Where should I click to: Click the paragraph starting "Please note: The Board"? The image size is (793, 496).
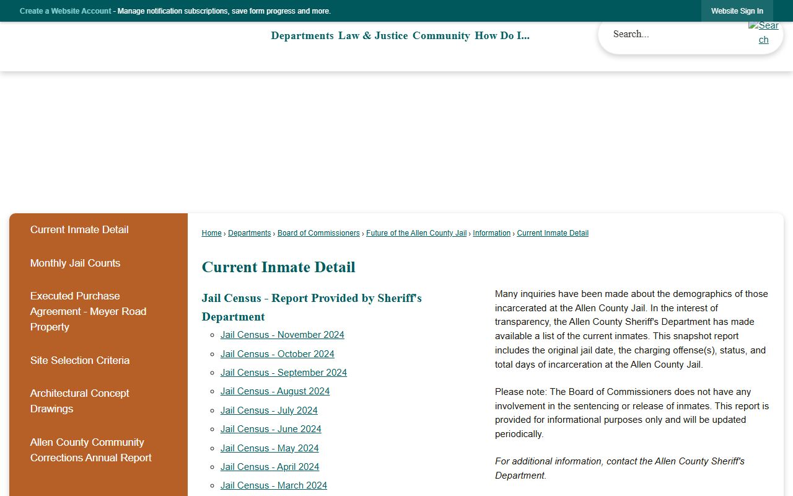point(632,413)
